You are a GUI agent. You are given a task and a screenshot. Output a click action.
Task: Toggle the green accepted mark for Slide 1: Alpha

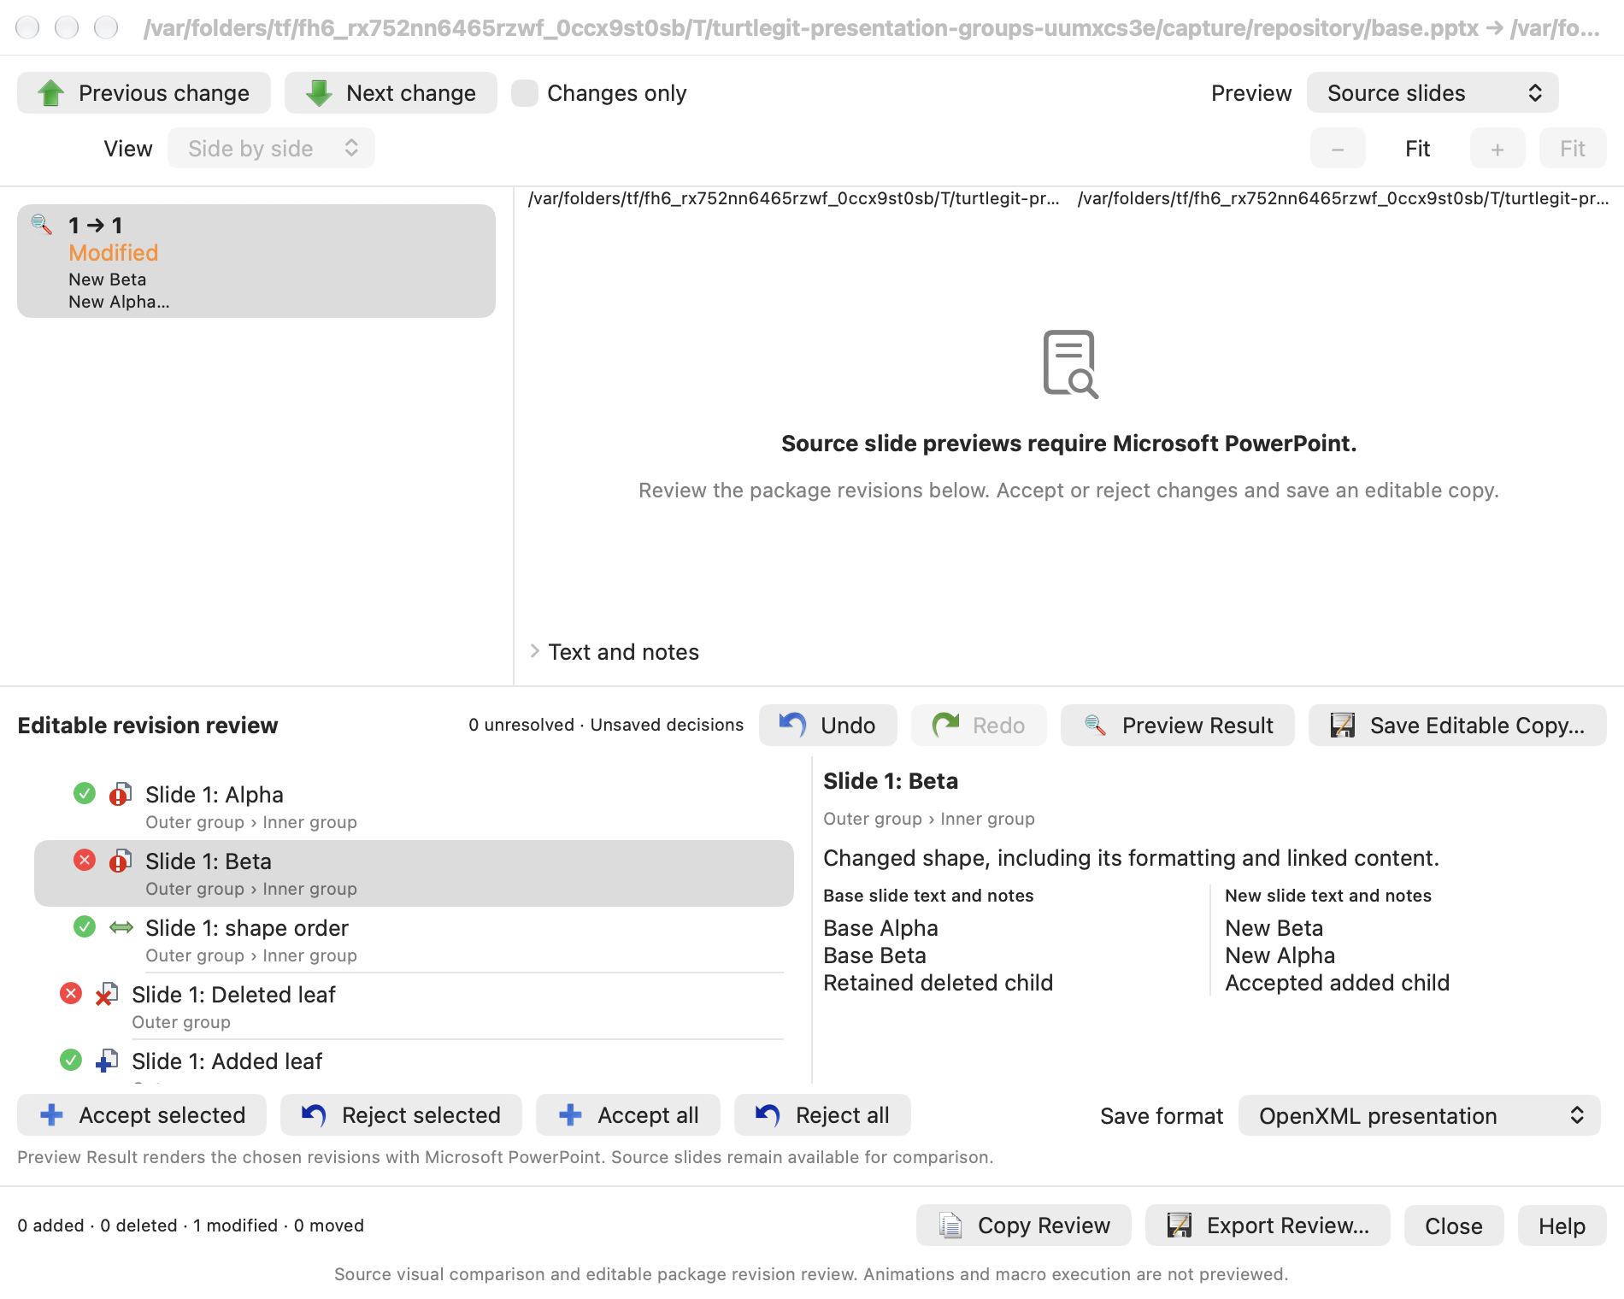(84, 793)
